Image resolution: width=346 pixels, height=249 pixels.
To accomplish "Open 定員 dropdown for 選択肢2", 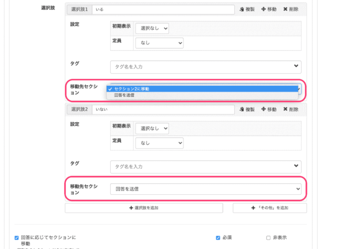I will (159, 143).
